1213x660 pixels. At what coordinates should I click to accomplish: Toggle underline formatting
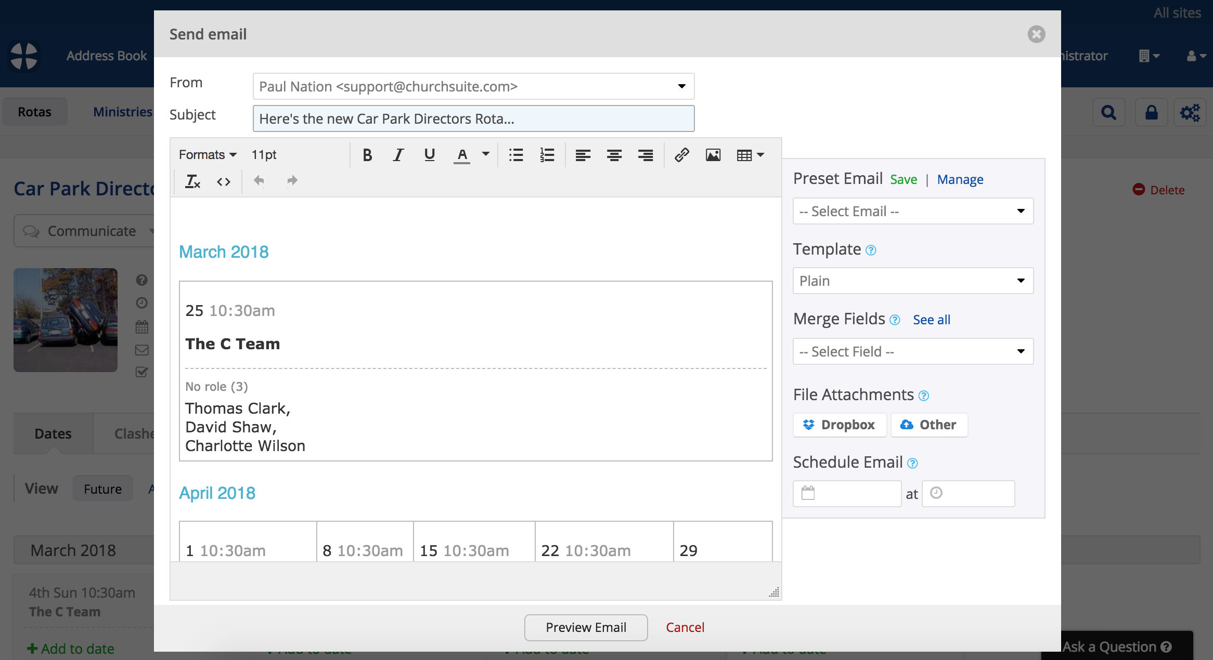point(430,155)
